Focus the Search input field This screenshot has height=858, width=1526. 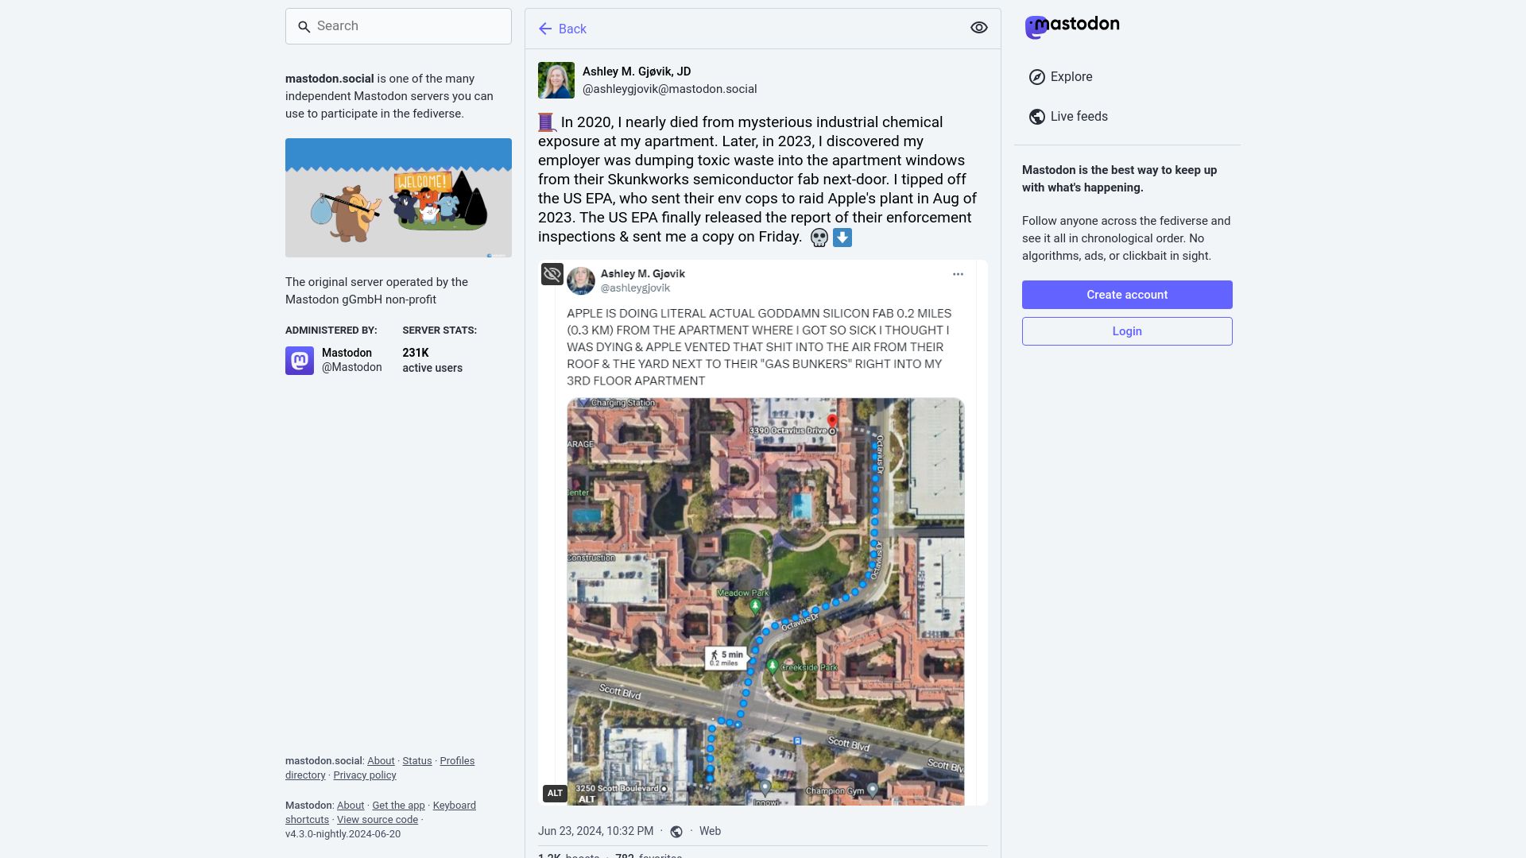tap(398, 26)
